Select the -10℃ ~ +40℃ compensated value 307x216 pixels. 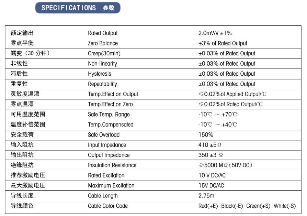(217, 125)
